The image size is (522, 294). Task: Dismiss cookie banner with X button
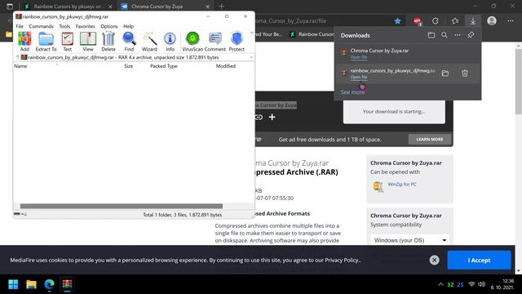coord(434,260)
